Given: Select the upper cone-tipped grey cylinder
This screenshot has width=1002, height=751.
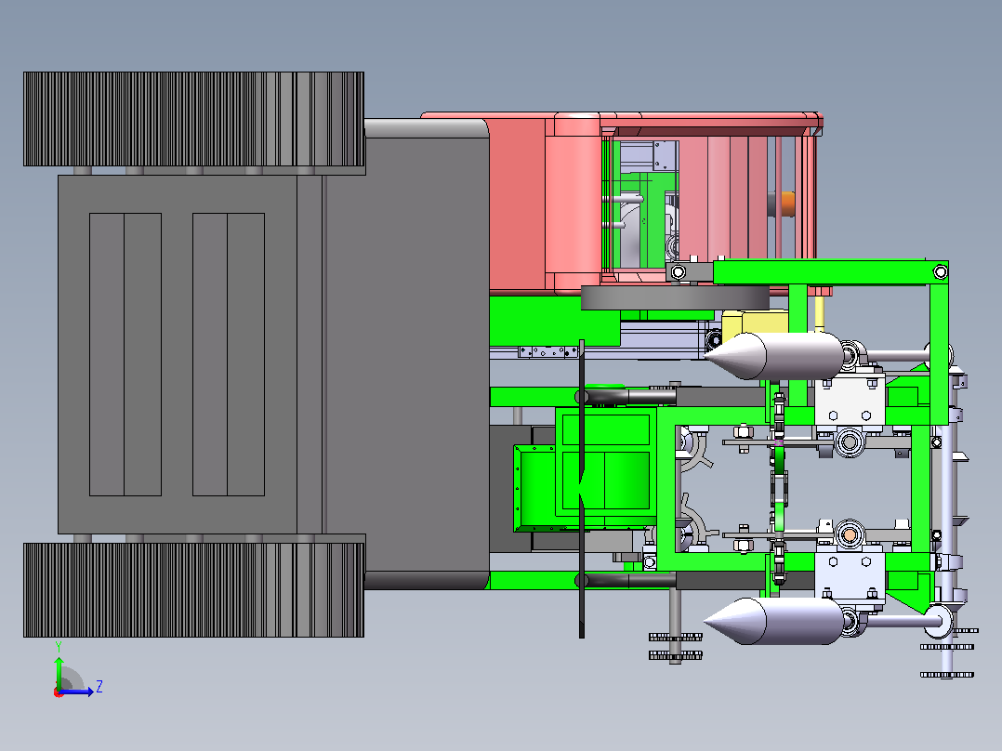Looking at the screenshot, I should pyautogui.click(x=774, y=355).
